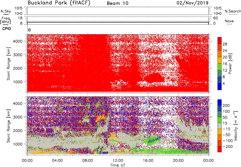Screen dimensions: 241x167
Task: Click the "-200" velocity colorbar label
Action: click(227, 147)
